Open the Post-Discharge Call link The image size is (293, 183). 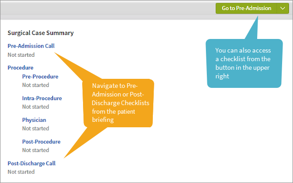31,164
